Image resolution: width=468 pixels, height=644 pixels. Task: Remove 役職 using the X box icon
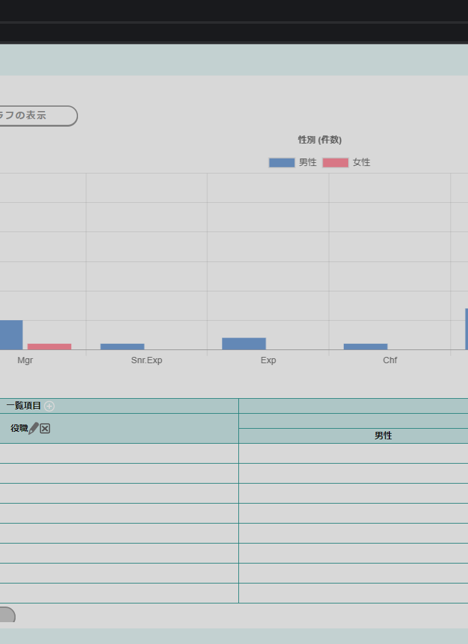(x=45, y=429)
